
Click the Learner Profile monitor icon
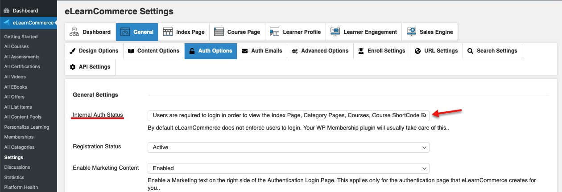[275, 32]
